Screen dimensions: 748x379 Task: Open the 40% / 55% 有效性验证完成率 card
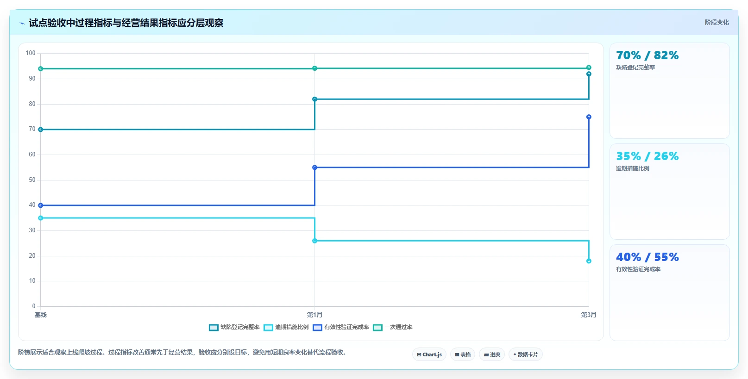click(670, 292)
